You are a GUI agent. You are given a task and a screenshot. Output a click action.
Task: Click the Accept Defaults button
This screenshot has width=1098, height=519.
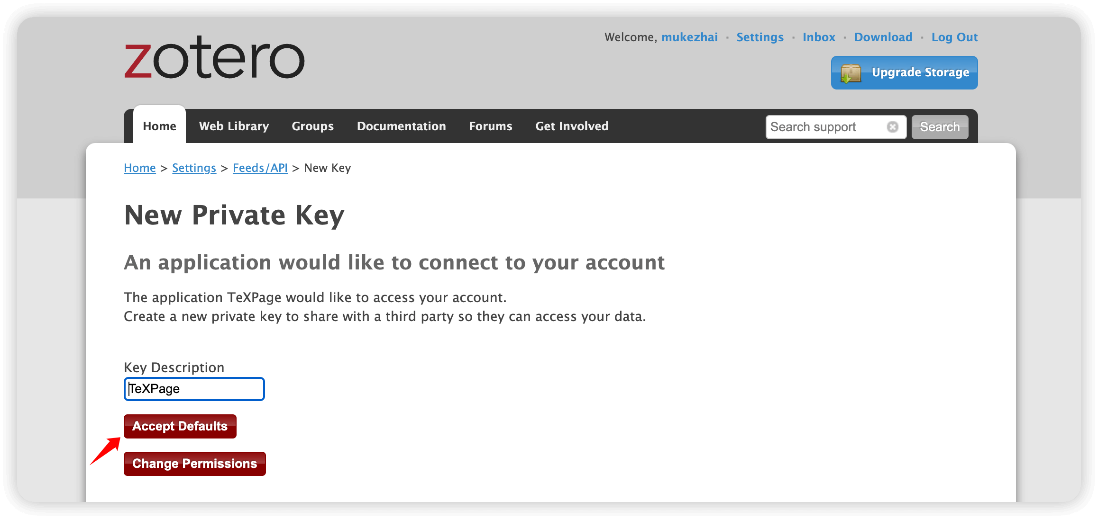pos(180,426)
